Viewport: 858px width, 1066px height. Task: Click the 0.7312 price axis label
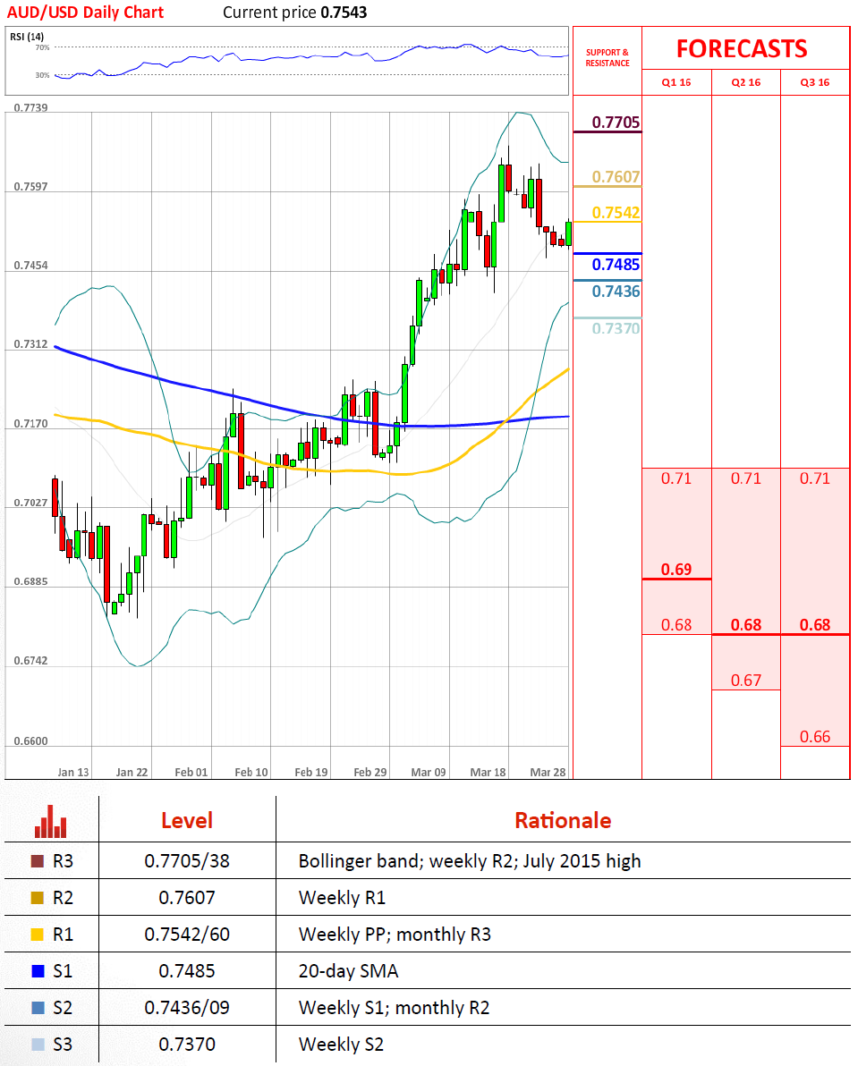click(31, 344)
